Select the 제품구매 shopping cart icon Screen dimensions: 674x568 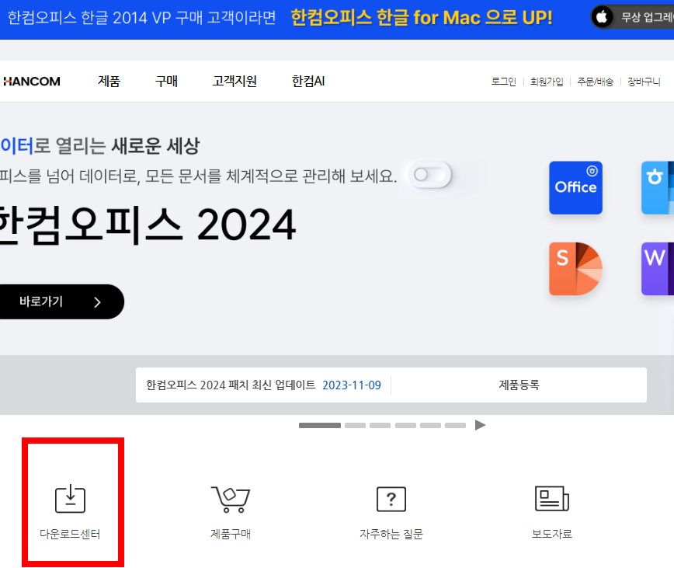tap(231, 500)
